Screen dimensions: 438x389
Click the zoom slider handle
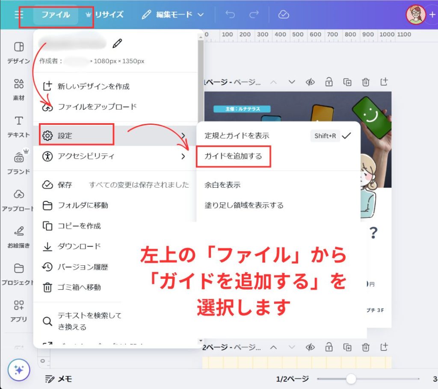351,379
